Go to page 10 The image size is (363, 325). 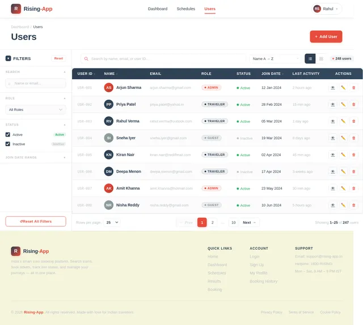click(233, 223)
